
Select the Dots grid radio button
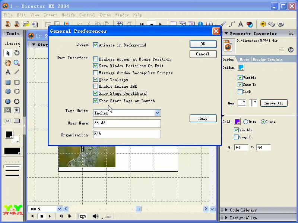(245, 122)
